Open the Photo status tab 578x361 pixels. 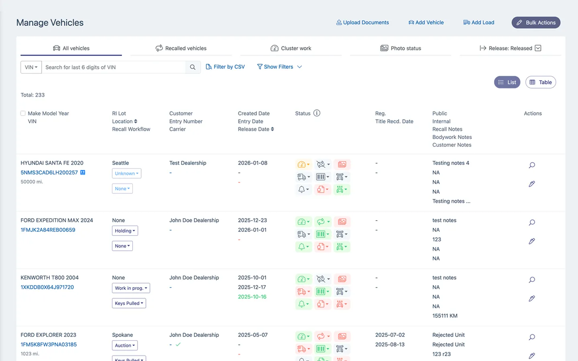tap(401, 48)
